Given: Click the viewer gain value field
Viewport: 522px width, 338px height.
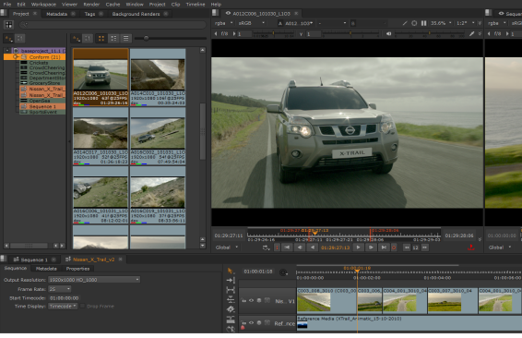Looking at the screenshot, I should [244, 33].
